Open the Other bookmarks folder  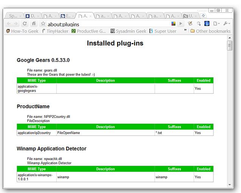(210, 31)
